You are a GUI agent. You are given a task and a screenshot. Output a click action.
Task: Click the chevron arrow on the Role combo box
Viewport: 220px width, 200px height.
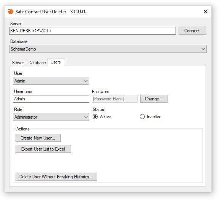tap(86, 117)
